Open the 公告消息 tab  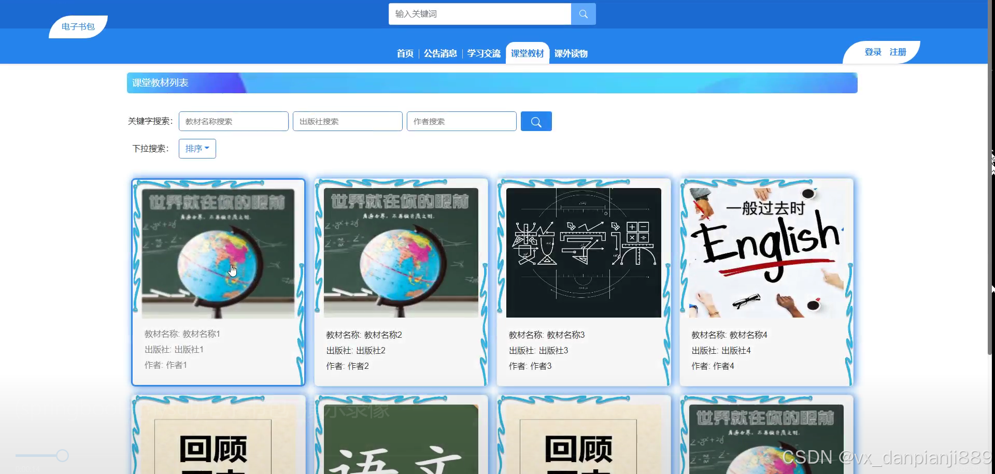point(440,53)
